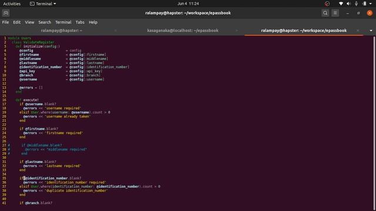Image resolution: width=376 pixels, height=211 pixels.
Task: Open the Terminal app menu in top bar
Action: click(43, 4)
